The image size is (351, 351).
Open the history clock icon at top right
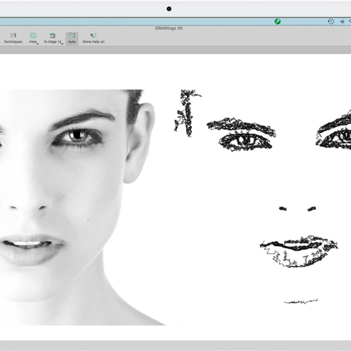[331, 21]
